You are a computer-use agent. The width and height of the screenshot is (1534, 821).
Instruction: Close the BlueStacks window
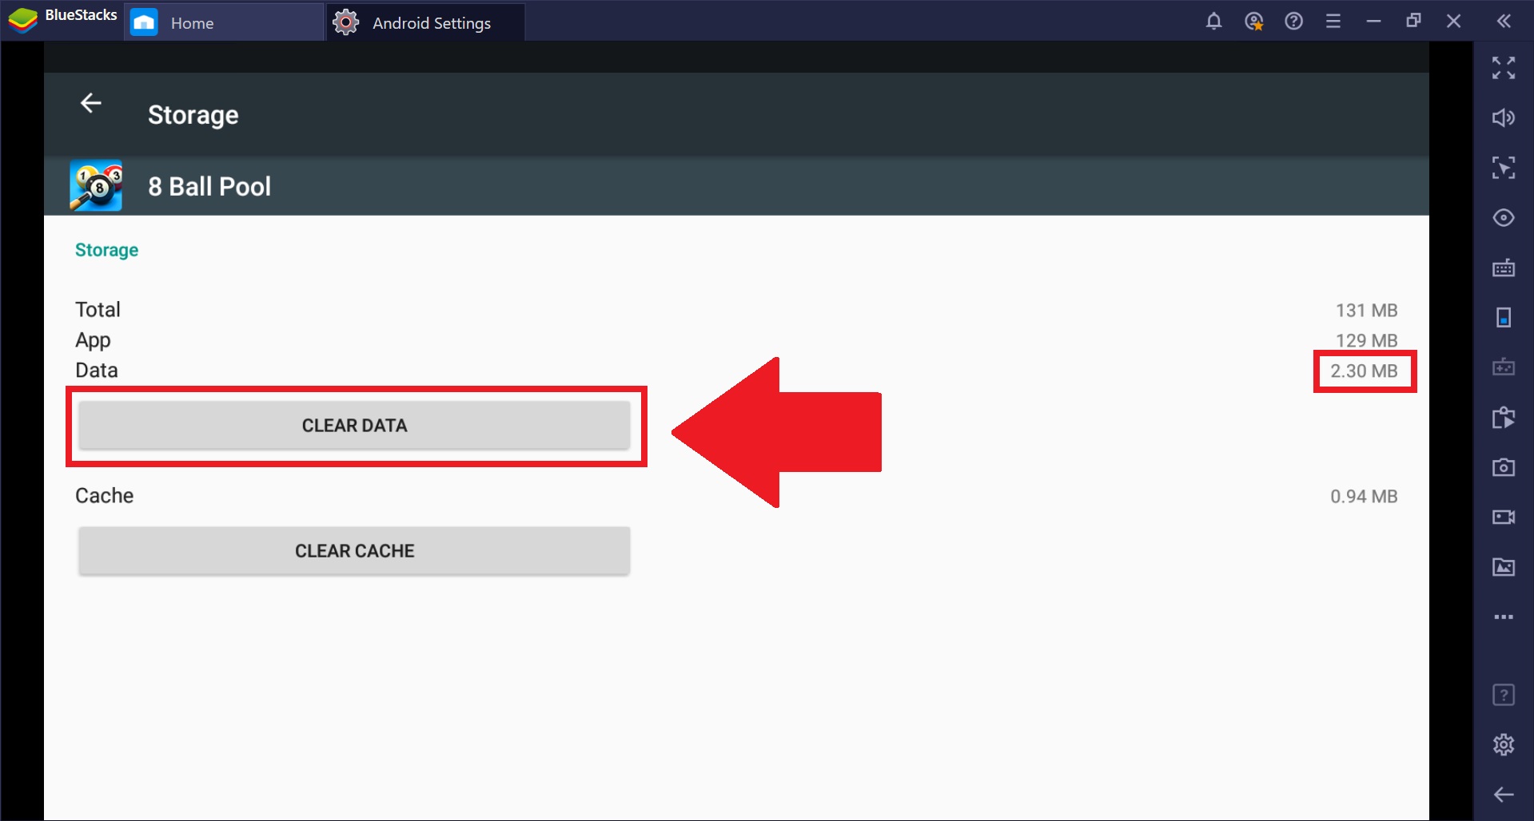tap(1453, 22)
